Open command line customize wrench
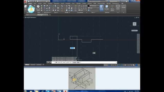This screenshot has height=92, width=164. tap(50, 62)
